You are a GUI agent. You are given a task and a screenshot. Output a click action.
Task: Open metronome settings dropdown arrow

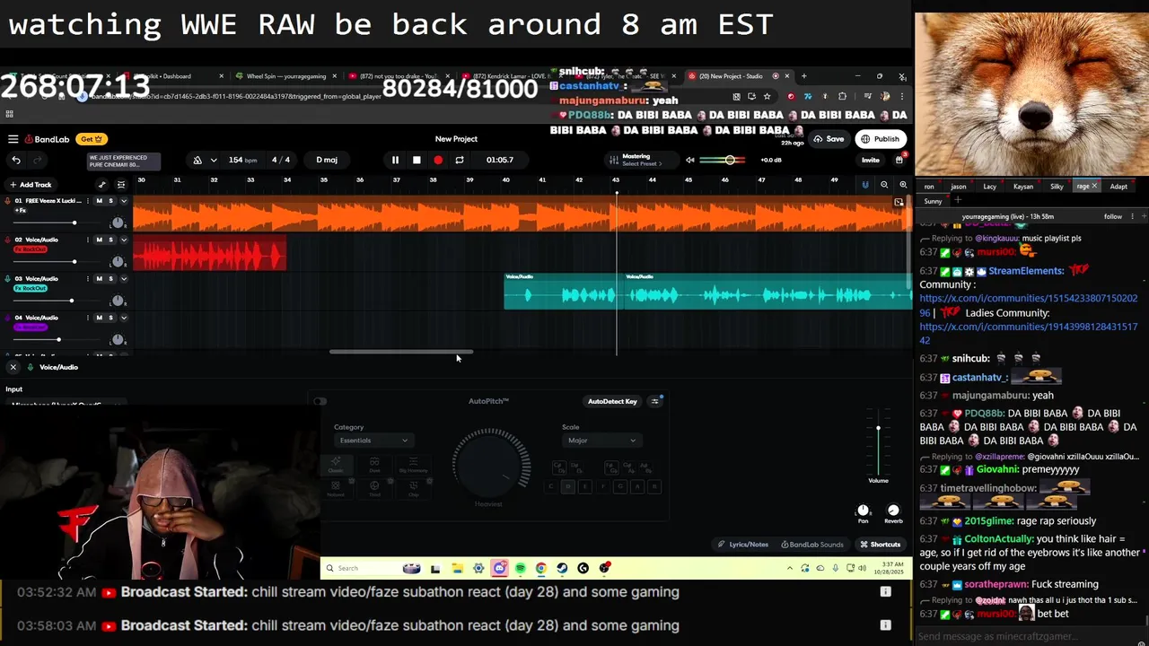coord(214,160)
